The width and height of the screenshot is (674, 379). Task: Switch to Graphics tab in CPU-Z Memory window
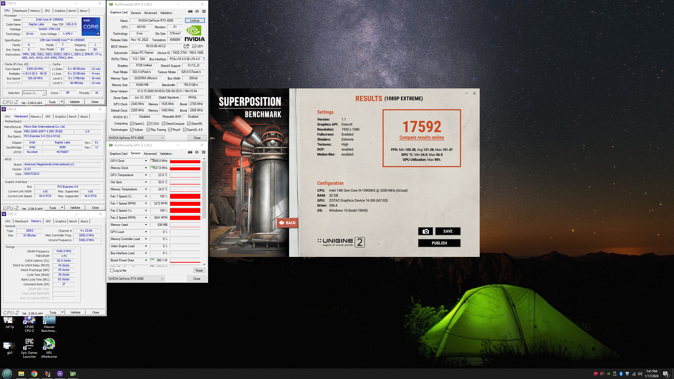click(61, 222)
